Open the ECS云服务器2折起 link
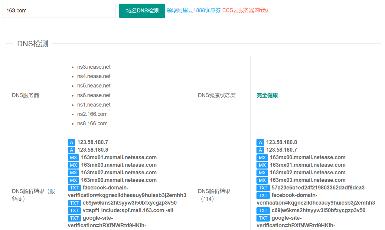Viewport: 385px width, 230px height. tap(245, 10)
